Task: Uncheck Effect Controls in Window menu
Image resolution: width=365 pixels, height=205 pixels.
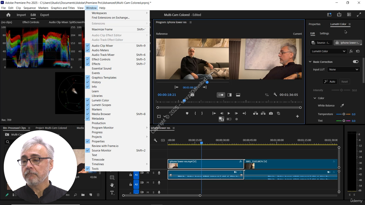Action: (117, 59)
